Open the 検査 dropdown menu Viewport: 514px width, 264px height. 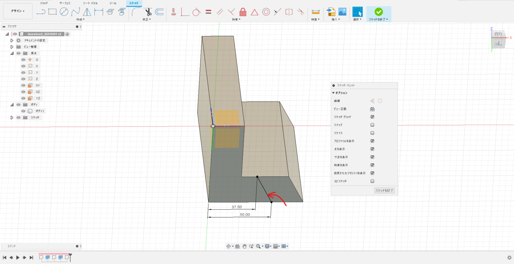316,19
